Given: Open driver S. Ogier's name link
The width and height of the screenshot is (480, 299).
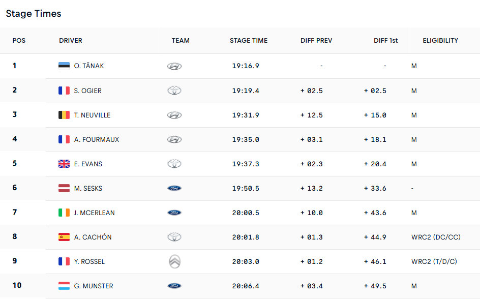Looking at the screenshot, I should pyautogui.click(x=87, y=91).
